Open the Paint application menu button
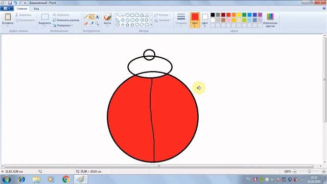Viewport: 327px width, 184px height. click(7, 9)
